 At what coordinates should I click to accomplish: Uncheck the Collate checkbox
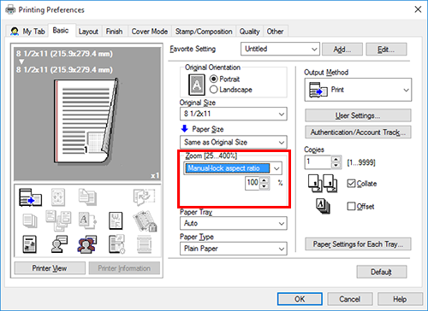tap(351, 184)
